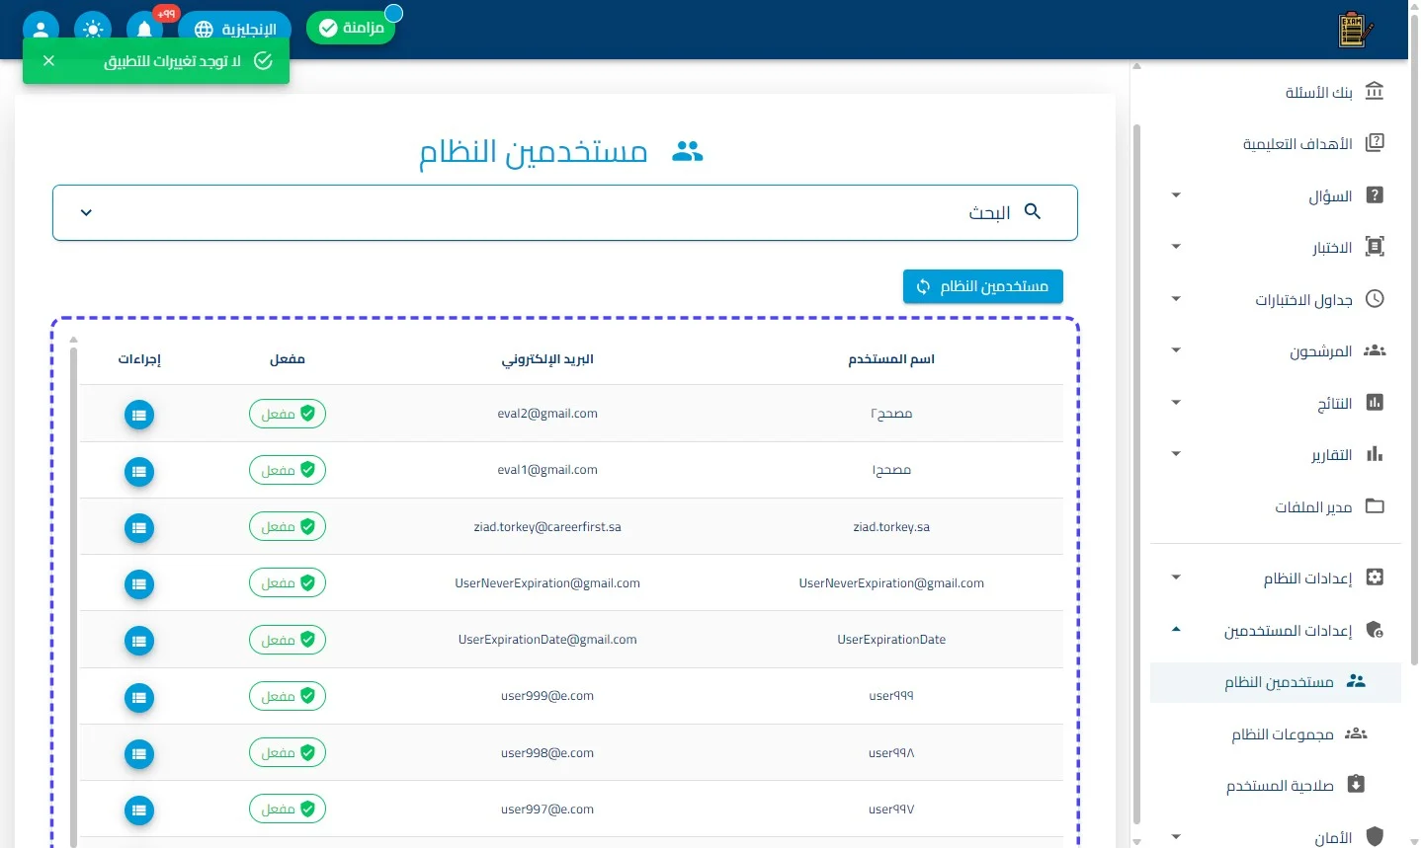Open actions for user999@e.com row
This screenshot has height=848, width=1421.
click(x=139, y=698)
